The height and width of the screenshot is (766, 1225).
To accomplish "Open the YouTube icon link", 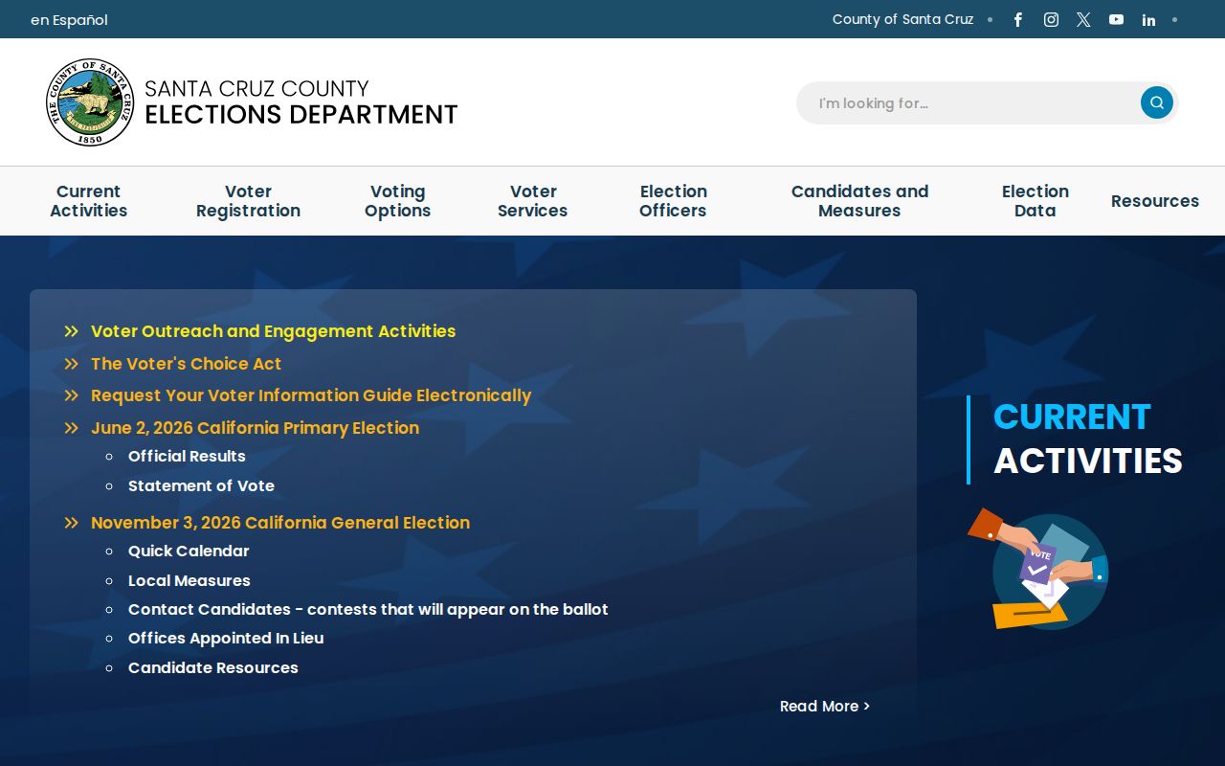I will [1116, 19].
